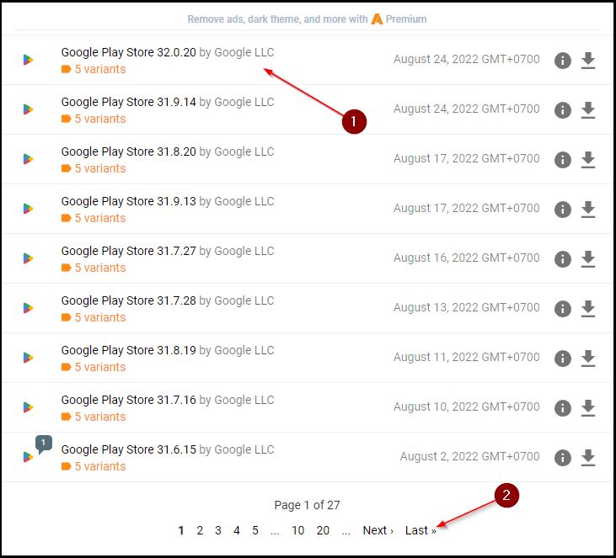Screen dimensions: 616x558
Task: View 5 variants of version 31.9.13
Action: [94, 218]
